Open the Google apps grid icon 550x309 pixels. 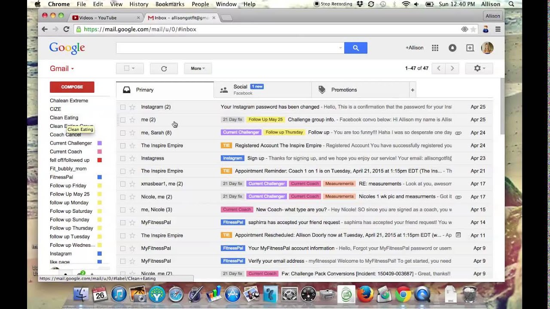(x=435, y=48)
